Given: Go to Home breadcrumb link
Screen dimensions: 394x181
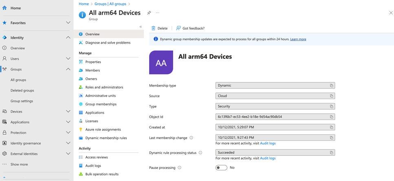Looking at the screenshot, I should pyautogui.click(x=84, y=4).
